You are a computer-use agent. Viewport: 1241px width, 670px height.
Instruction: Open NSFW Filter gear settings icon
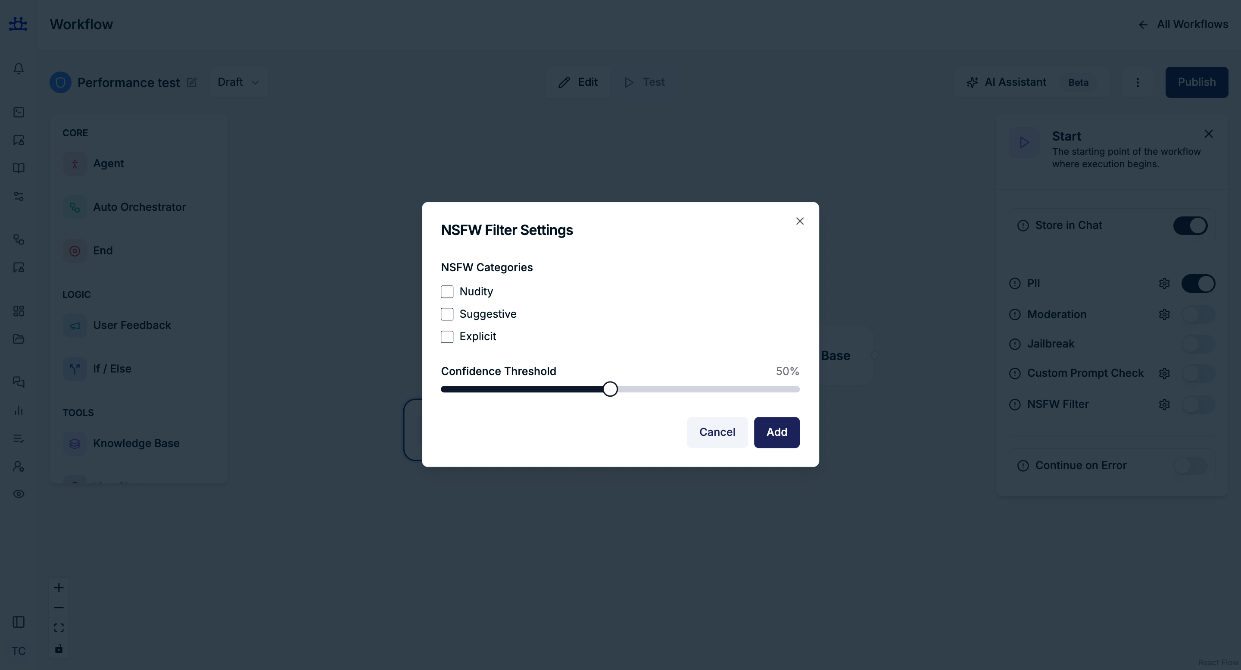point(1164,404)
